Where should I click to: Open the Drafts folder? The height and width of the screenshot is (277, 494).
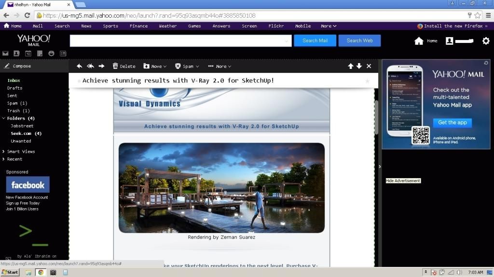(14, 88)
